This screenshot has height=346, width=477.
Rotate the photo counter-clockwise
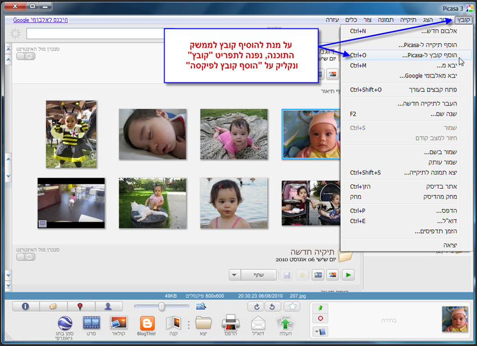pos(273,307)
